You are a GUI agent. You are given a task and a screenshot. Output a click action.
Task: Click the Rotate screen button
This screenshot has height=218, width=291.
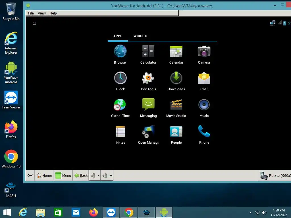275,175
